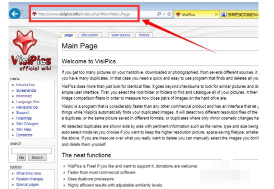Screen dimensions: 274x189
Task: Click the VisiPics favicon on the tab
Action: click(x=178, y=14)
